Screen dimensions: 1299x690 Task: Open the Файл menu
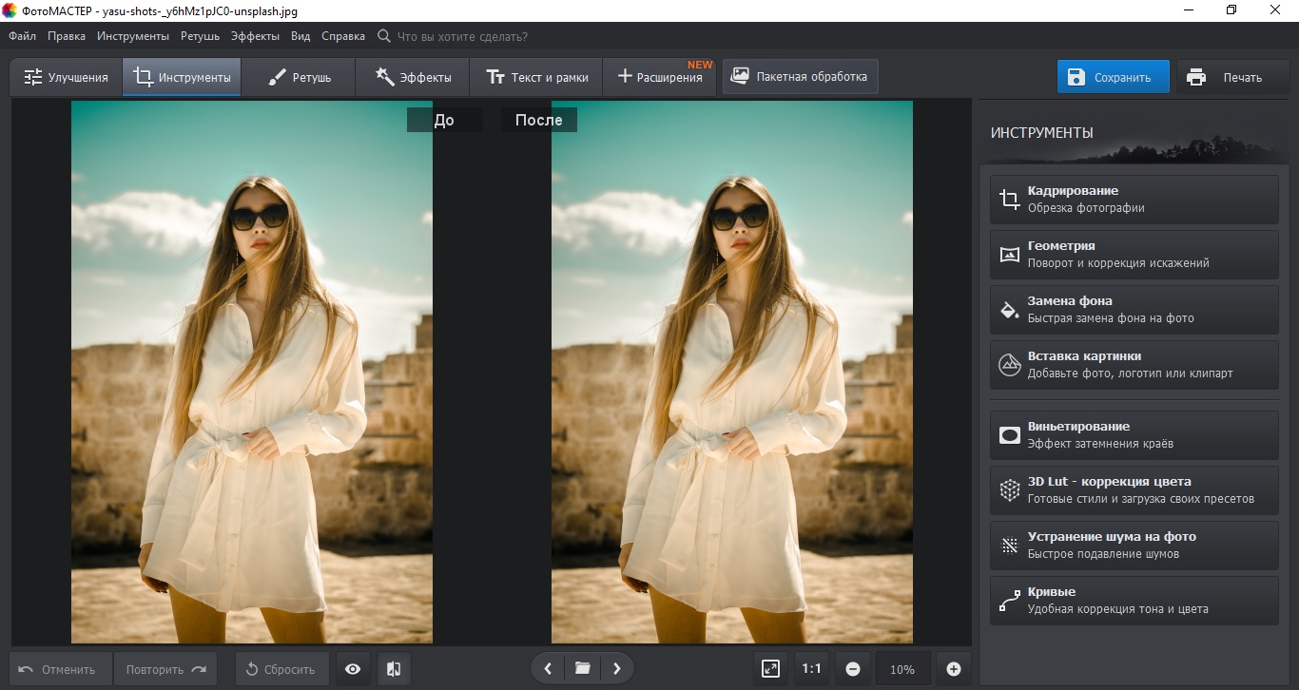(x=22, y=36)
